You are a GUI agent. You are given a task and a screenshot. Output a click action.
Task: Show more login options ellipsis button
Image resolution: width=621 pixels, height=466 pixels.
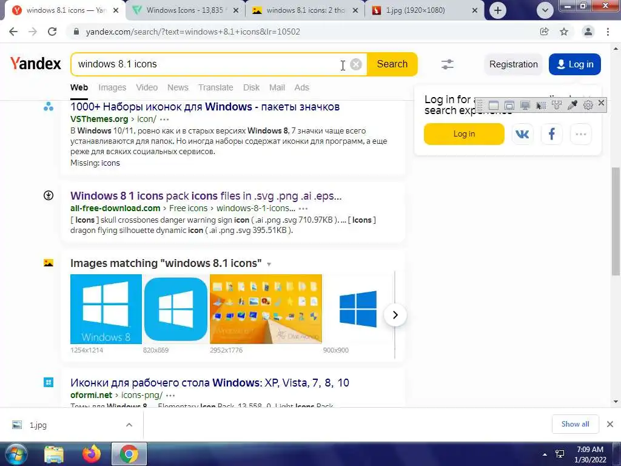(x=581, y=134)
